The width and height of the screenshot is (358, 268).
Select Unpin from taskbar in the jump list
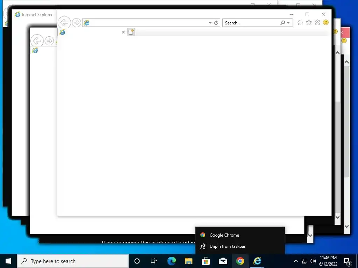pos(240,246)
